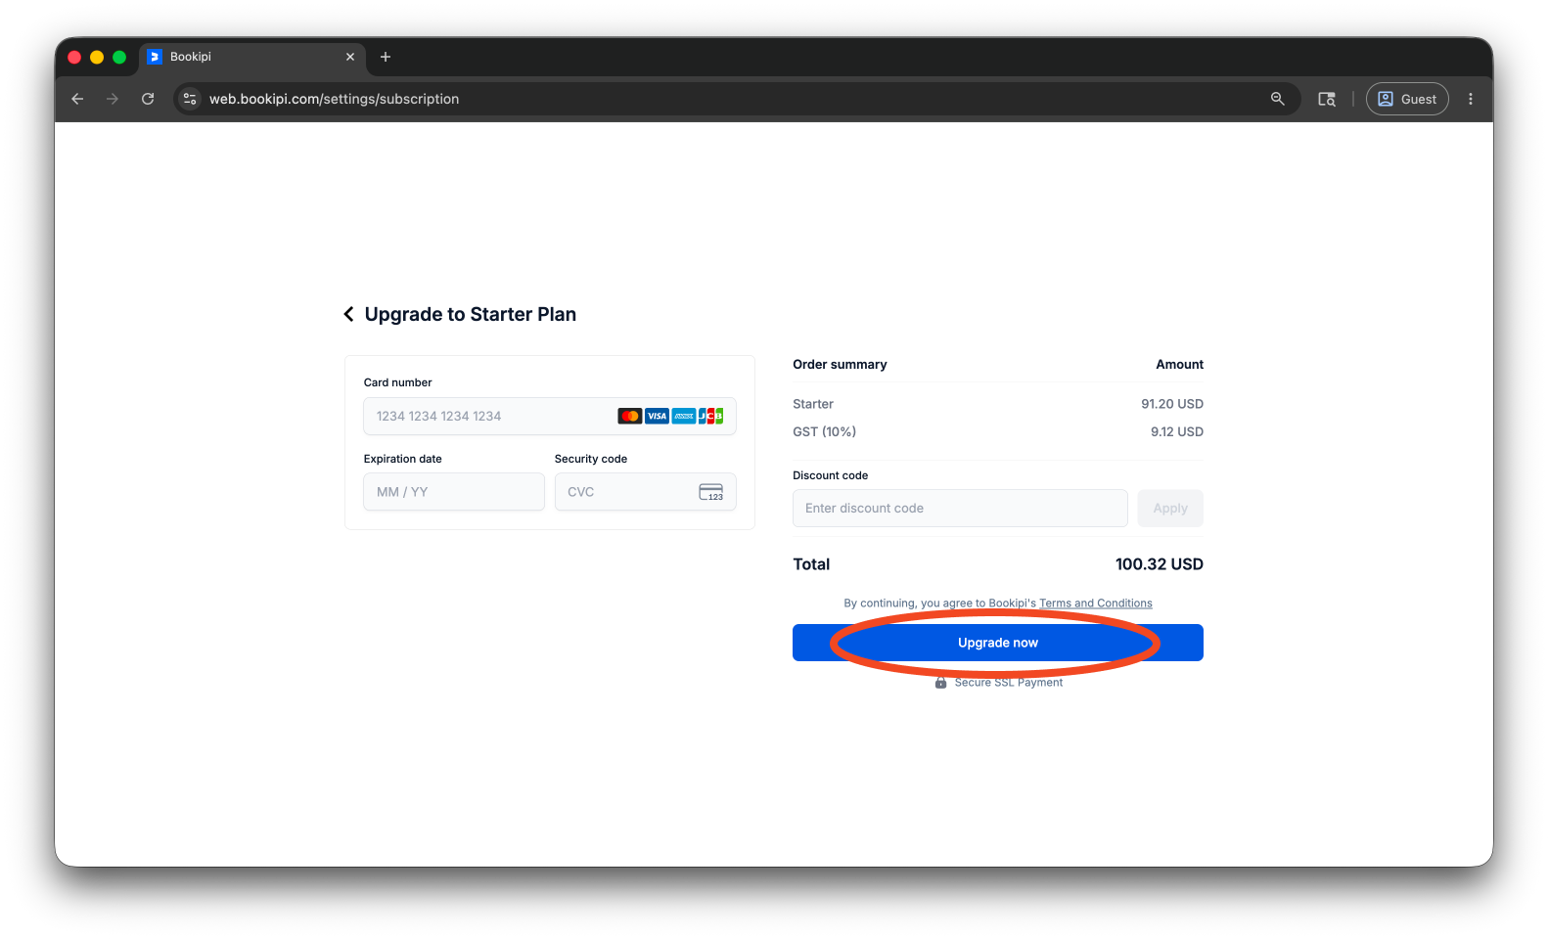Click the American Express card logo

[684, 416]
